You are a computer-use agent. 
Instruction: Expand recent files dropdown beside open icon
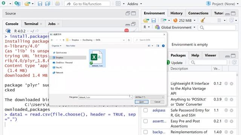(x=33, y=4)
